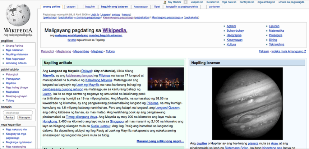Click the user icon beside Sky Harbor

click(165, 2)
